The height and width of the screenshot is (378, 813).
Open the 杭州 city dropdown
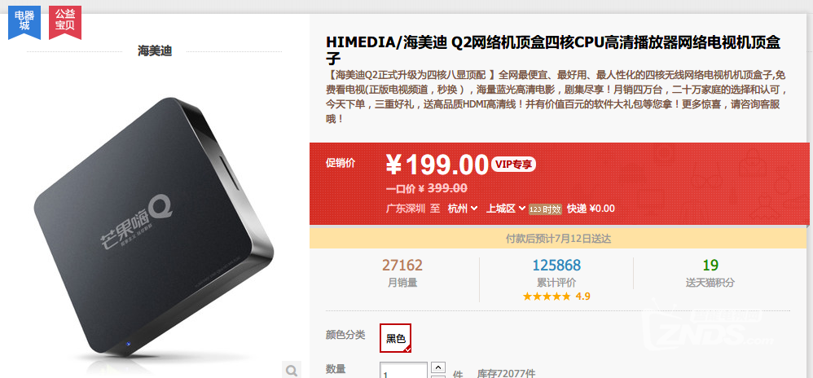coord(463,209)
